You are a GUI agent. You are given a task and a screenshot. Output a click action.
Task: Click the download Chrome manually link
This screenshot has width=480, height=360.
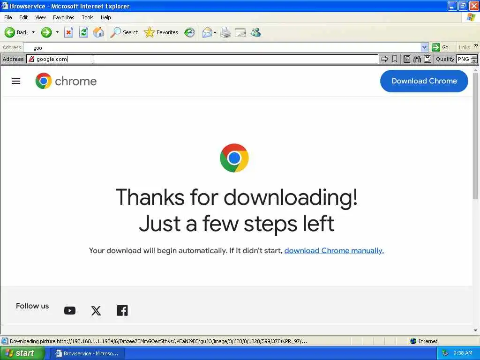(x=334, y=251)
